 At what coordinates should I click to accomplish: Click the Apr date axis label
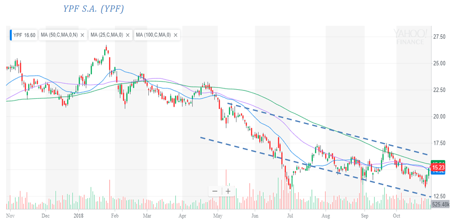(x=183, y=215)
